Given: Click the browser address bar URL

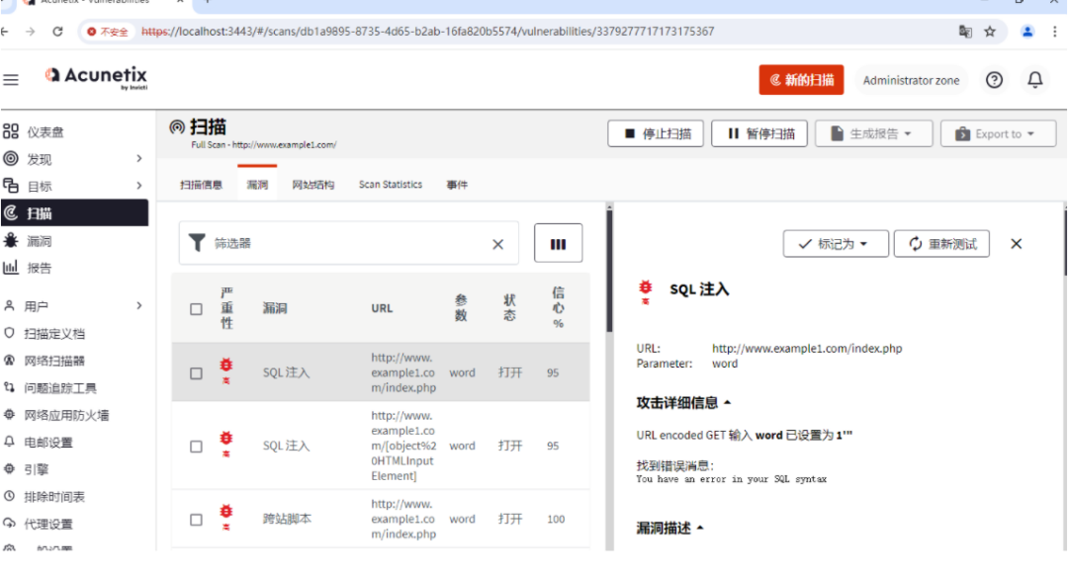Looking at the screenshot, I should click(428, 32).
